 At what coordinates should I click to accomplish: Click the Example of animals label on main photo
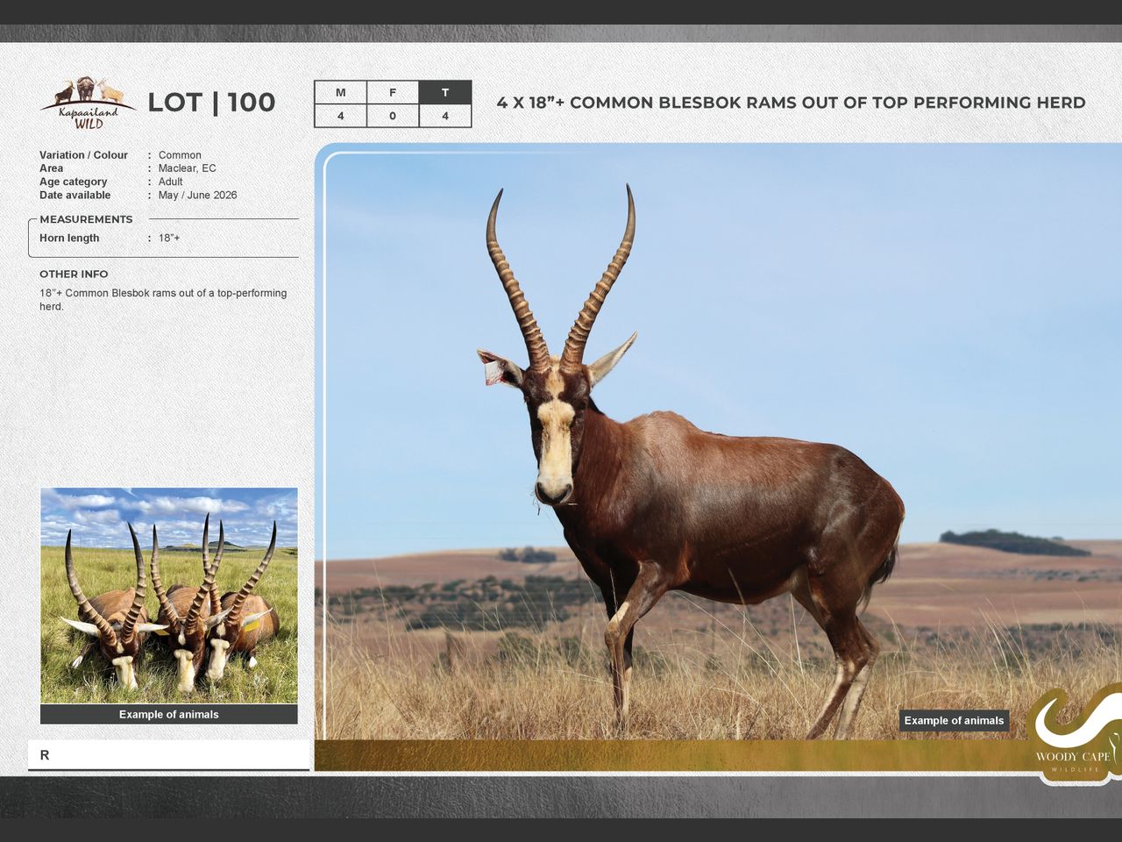[954, 721]
